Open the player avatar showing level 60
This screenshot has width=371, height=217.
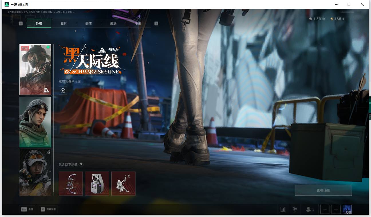[x=347, y=210]
